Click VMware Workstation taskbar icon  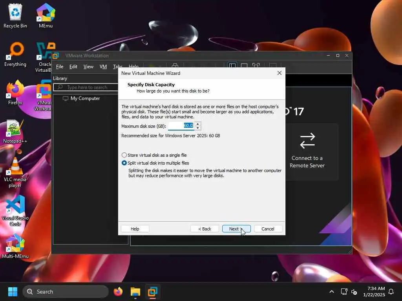click(152, 292)
